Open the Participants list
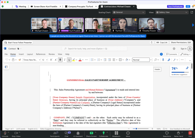This screenshot has height=138, width=195. coord(55,133)
